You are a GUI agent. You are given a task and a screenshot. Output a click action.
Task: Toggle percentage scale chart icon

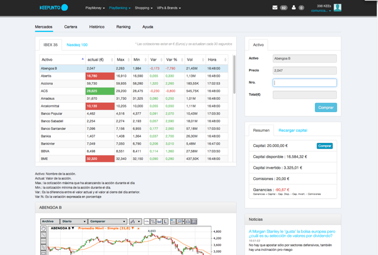pos(153,221)
